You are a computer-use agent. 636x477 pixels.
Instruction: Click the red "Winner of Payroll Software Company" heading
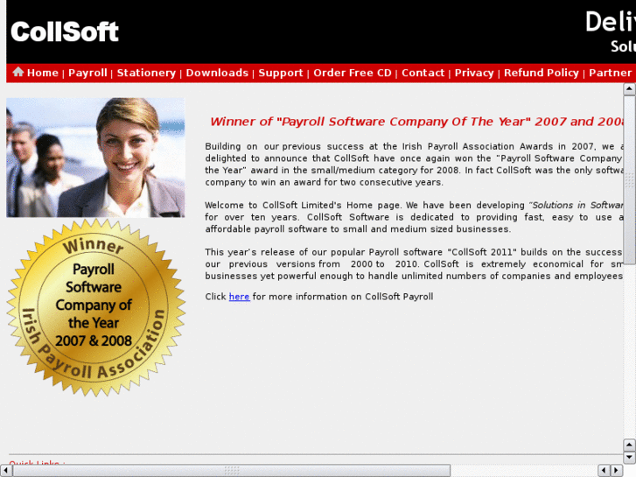click(416, 122)
